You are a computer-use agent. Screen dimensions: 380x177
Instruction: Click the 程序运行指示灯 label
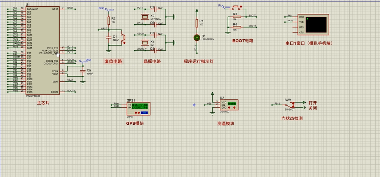(198, 61)
